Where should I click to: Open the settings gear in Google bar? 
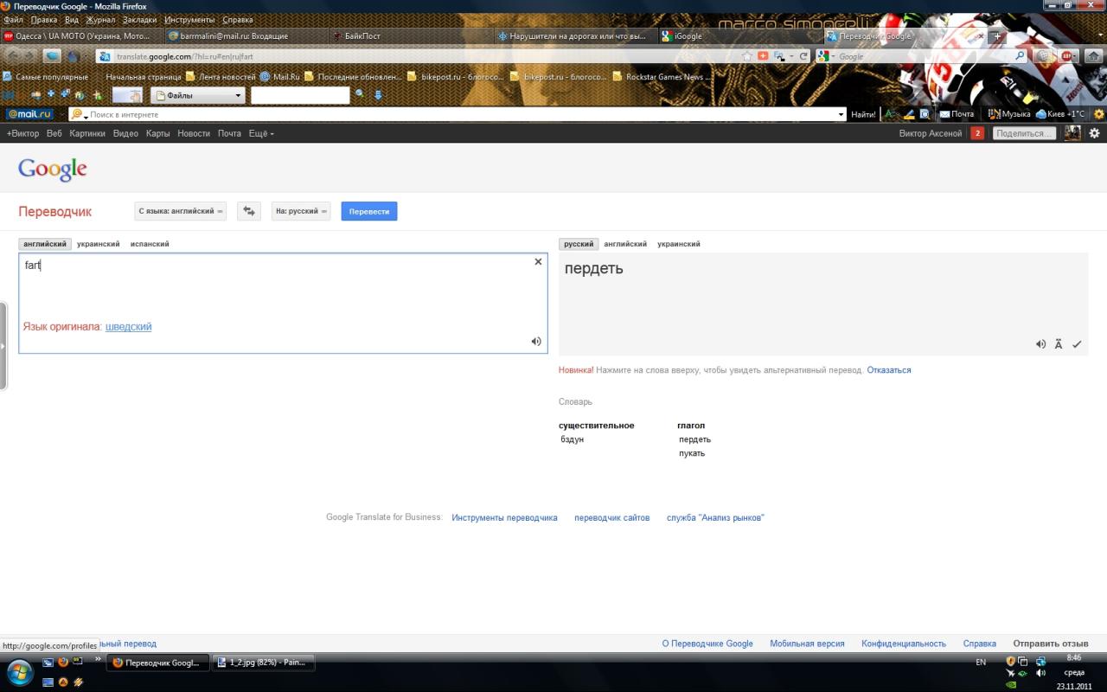tap(1094, 133)
